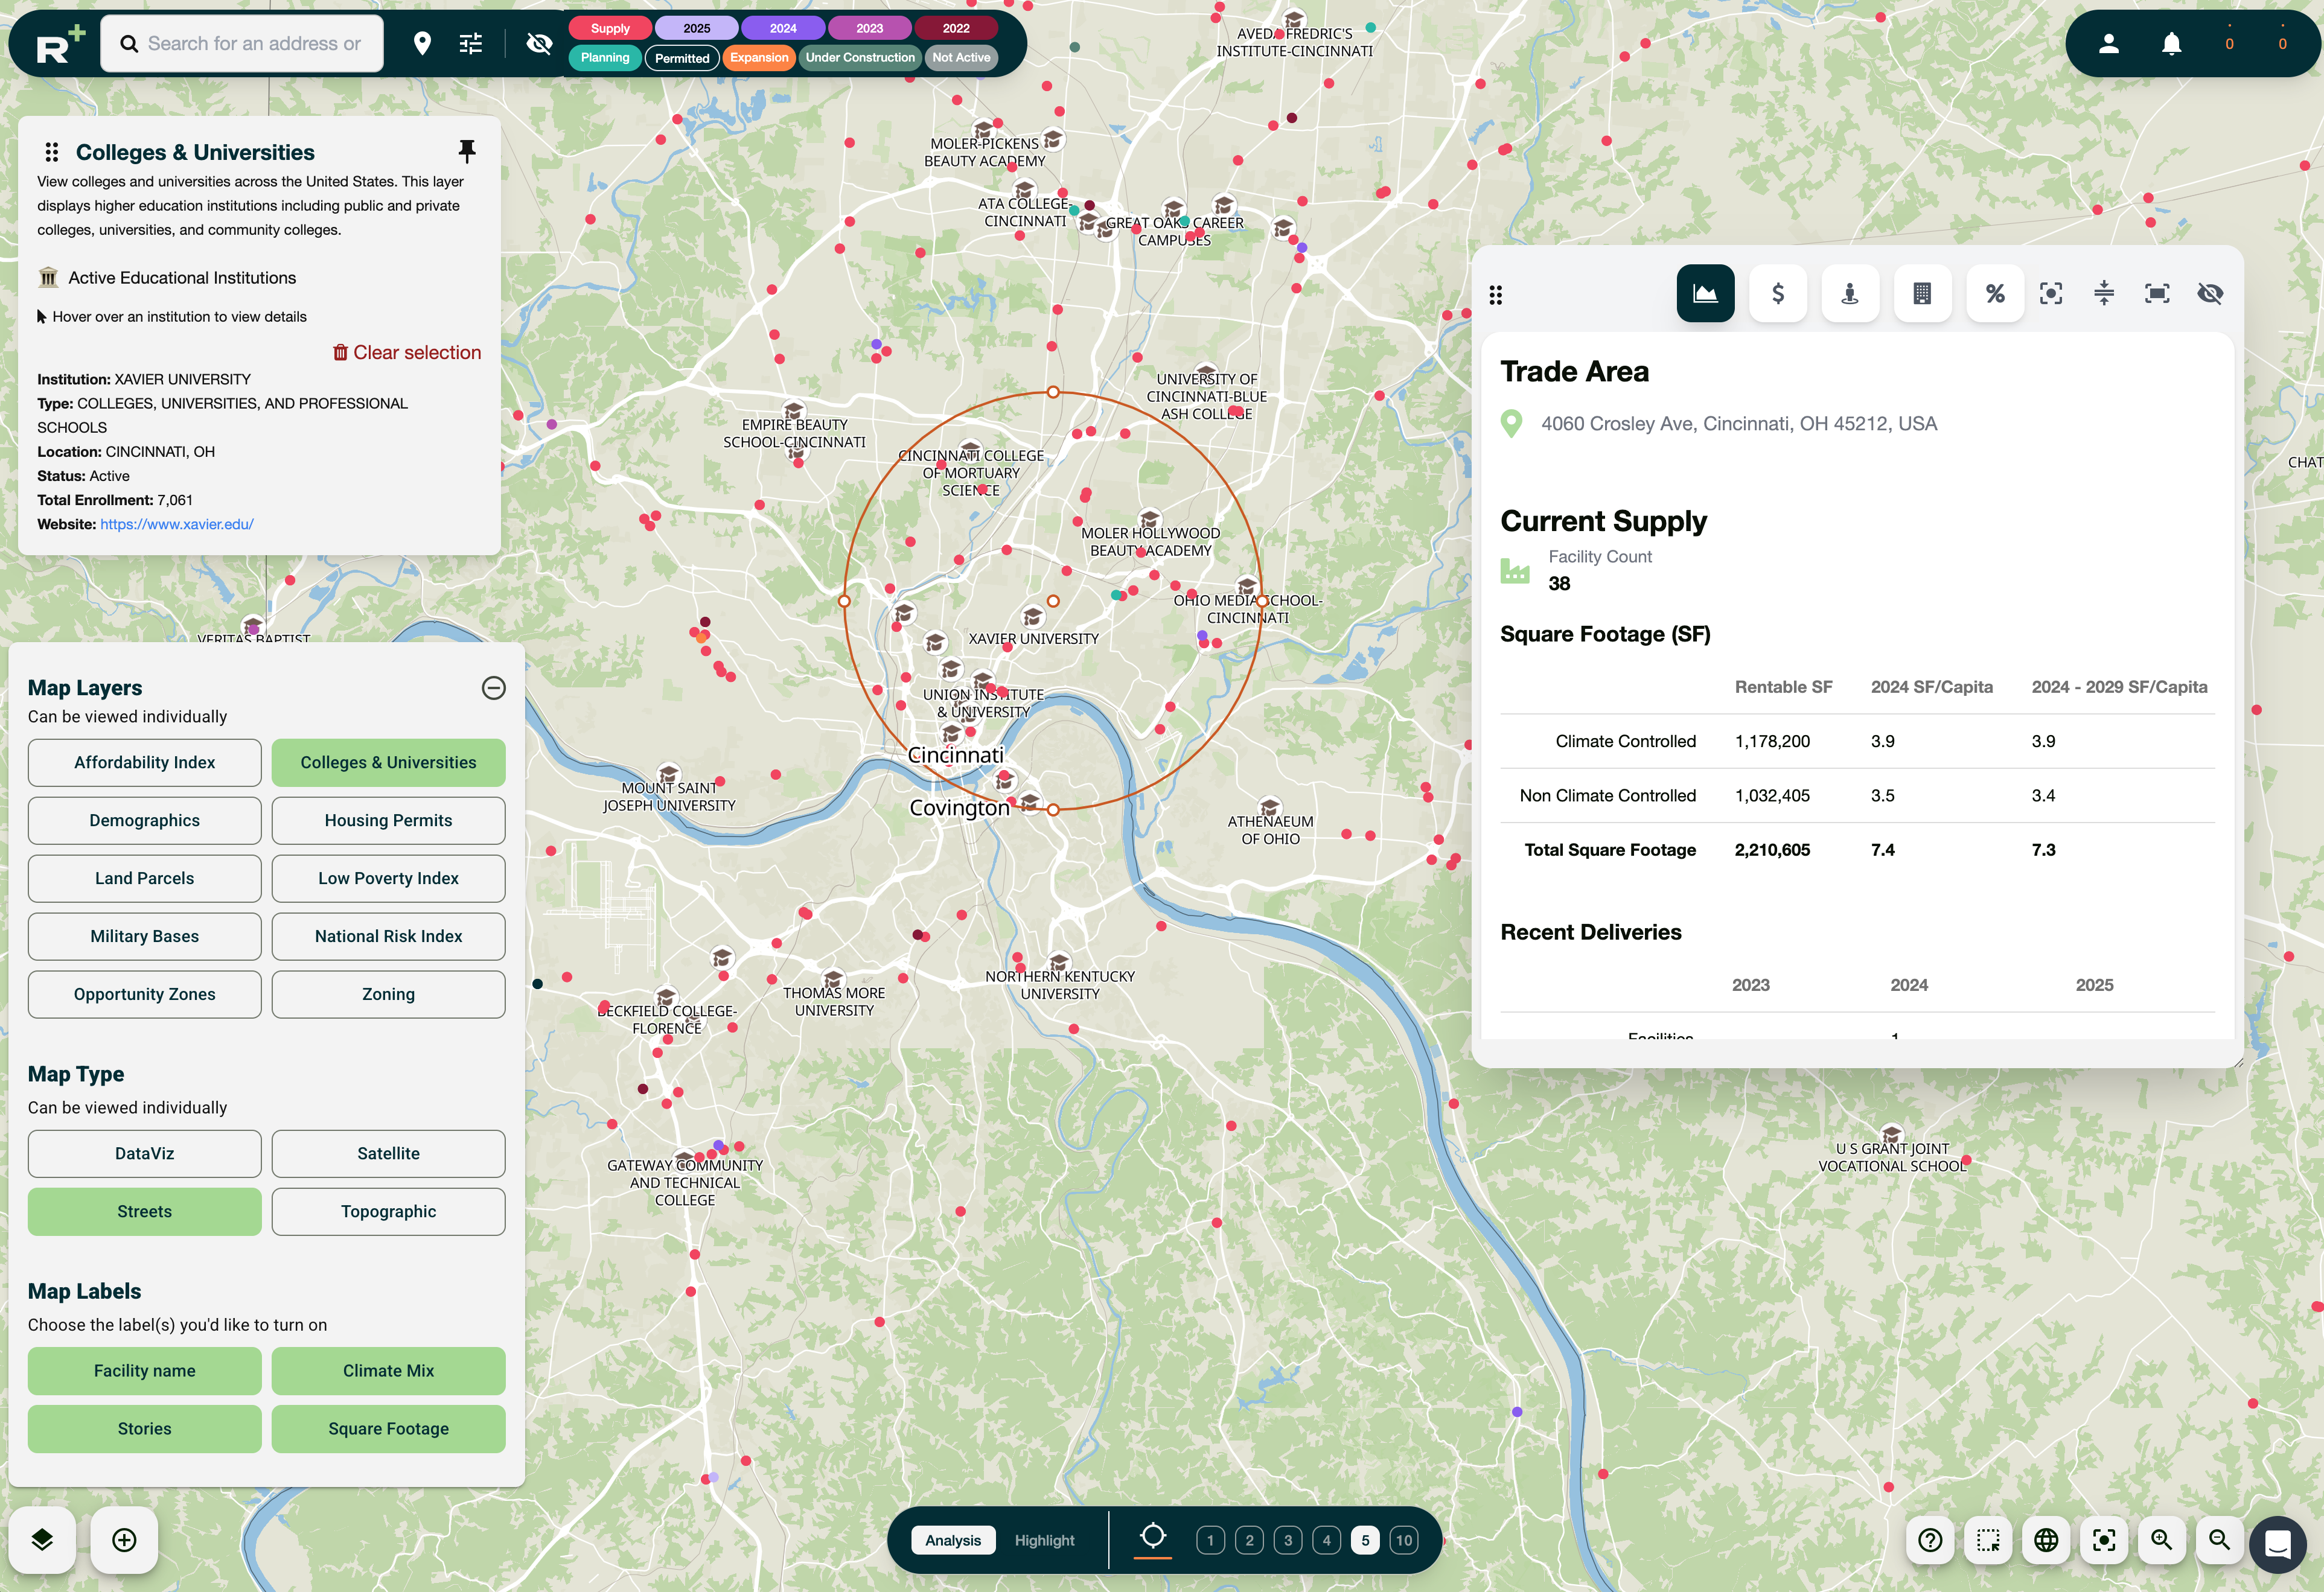Screen dimensions: 2324x1592
Task: Select the Analysis tab
Action: [x=952, y=1540]
